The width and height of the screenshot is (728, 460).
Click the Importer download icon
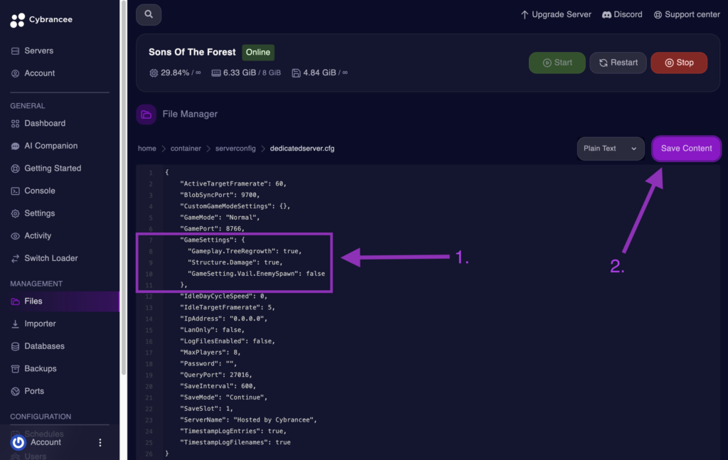(x=16, y=324)
